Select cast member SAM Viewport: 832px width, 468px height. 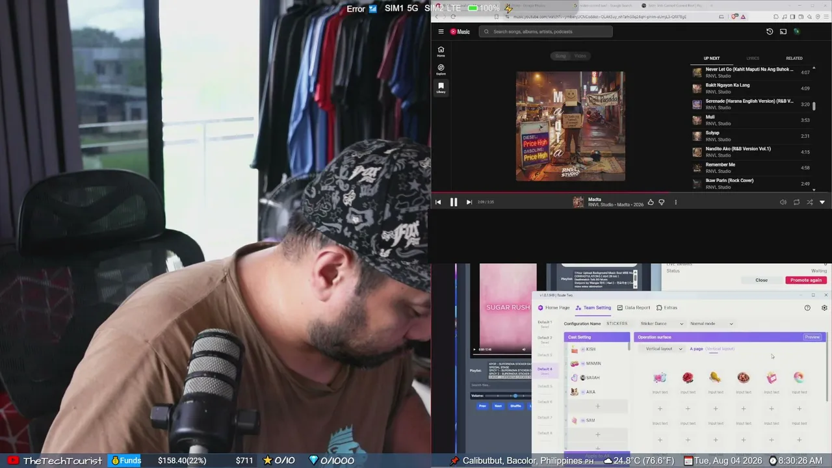point(597,421)
